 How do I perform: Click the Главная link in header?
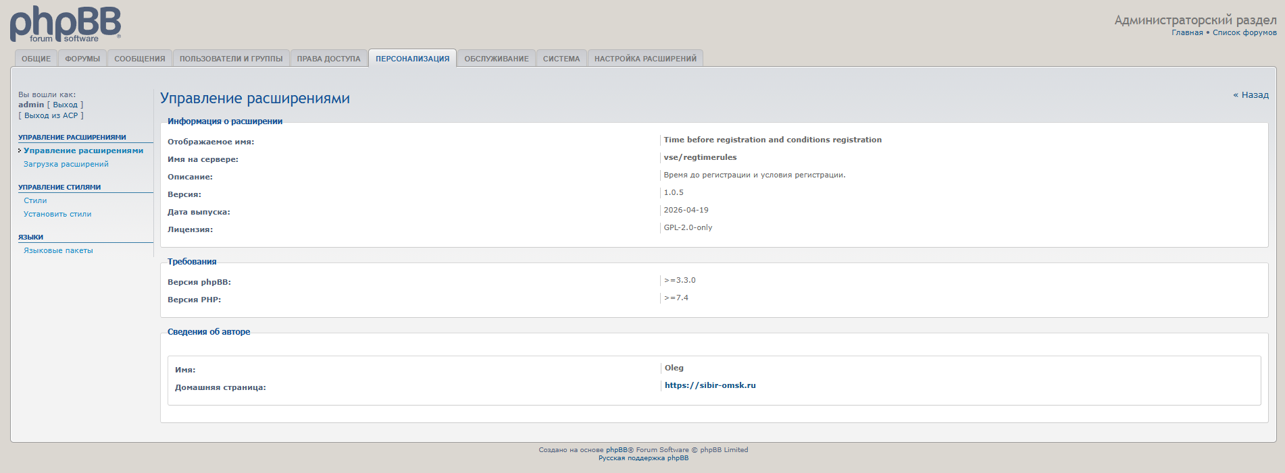[1187, 32]
